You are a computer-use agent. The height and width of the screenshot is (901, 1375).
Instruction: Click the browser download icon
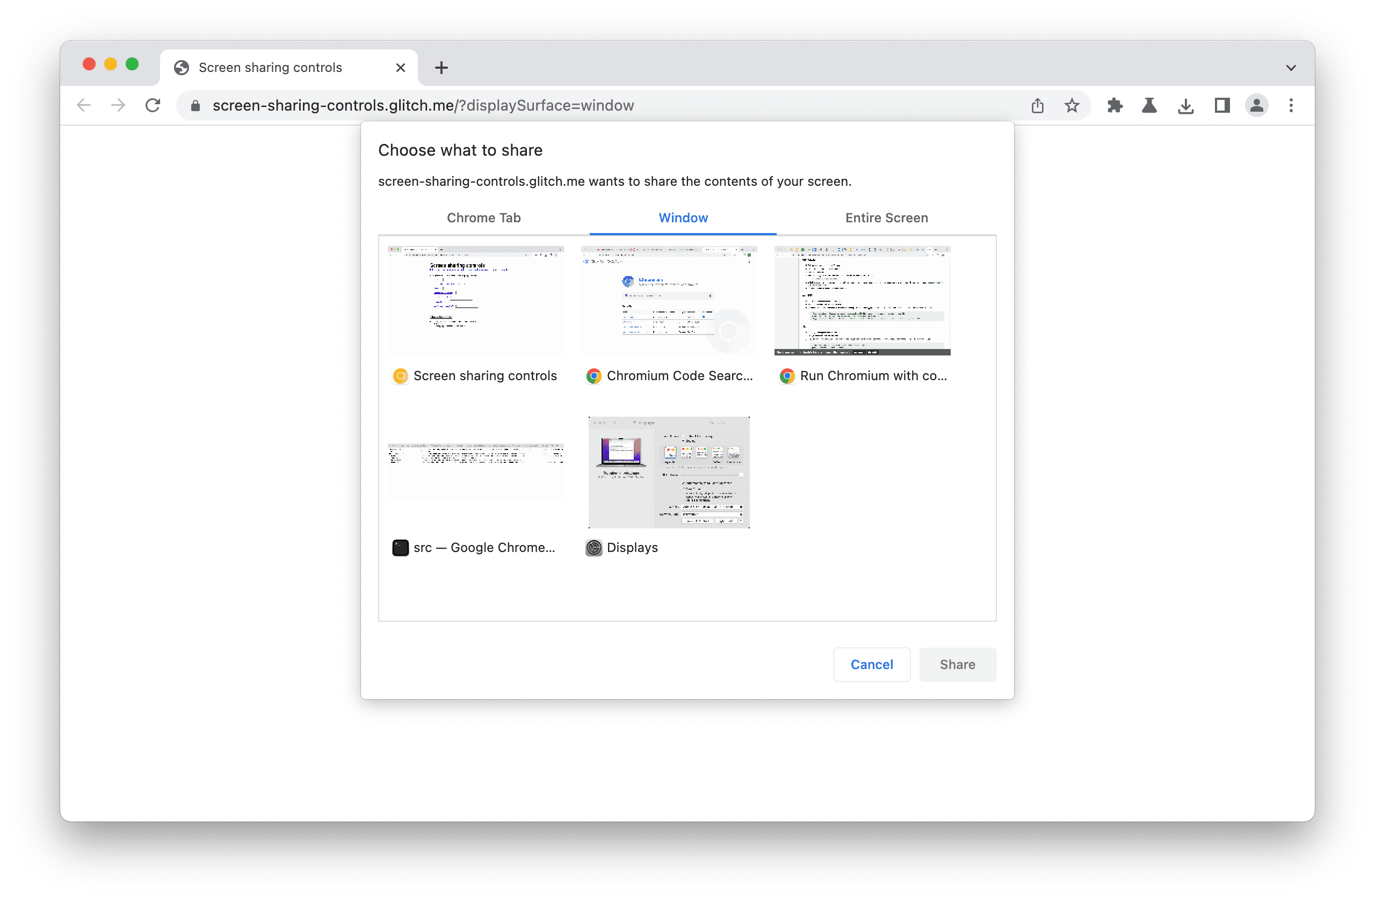point(1185,105)
